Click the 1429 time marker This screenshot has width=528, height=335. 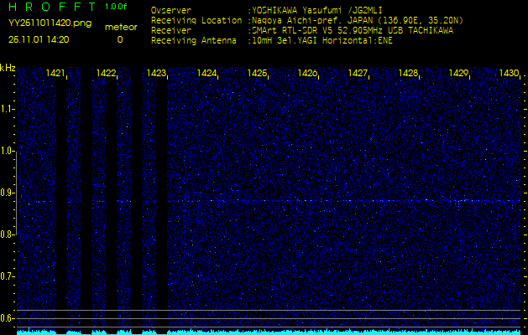click(x=459, y=74)
